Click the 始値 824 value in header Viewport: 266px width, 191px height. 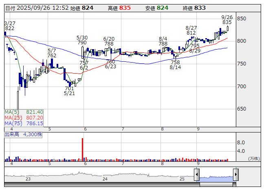click(x=88, y=8)
